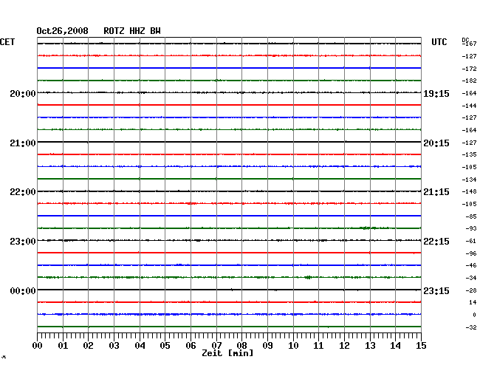Click the channel label HHZ
The image size is (480, 365).
[x=137, y=31]
